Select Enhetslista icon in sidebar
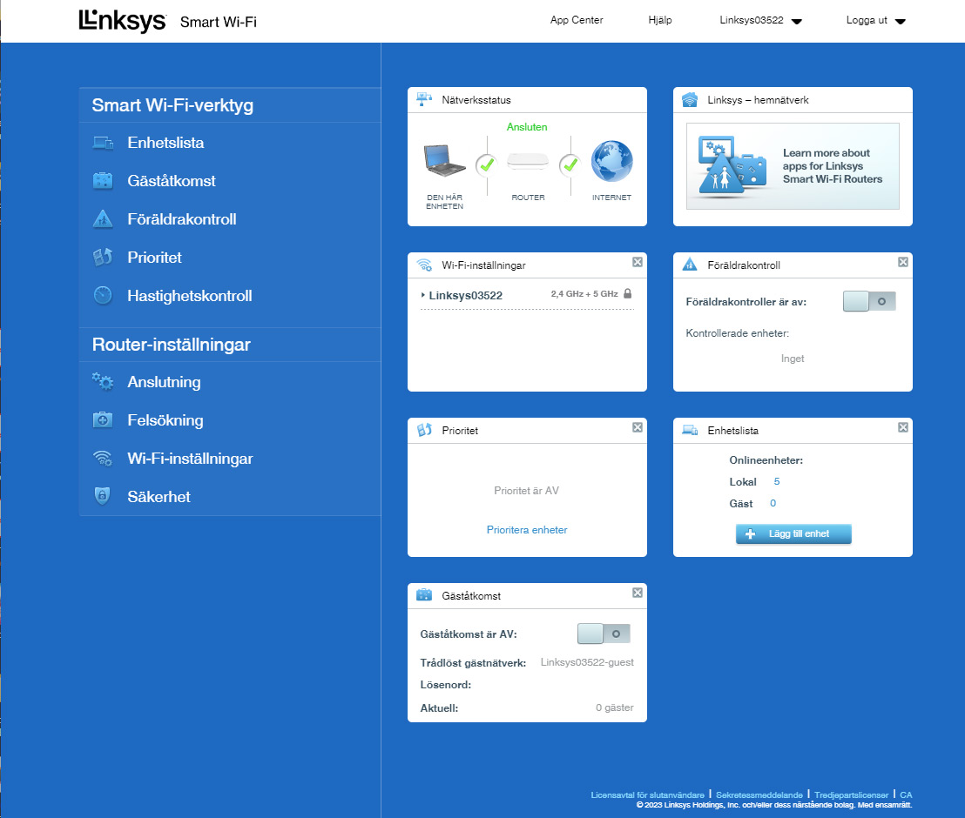965x818 pixels. pos(103,142)
